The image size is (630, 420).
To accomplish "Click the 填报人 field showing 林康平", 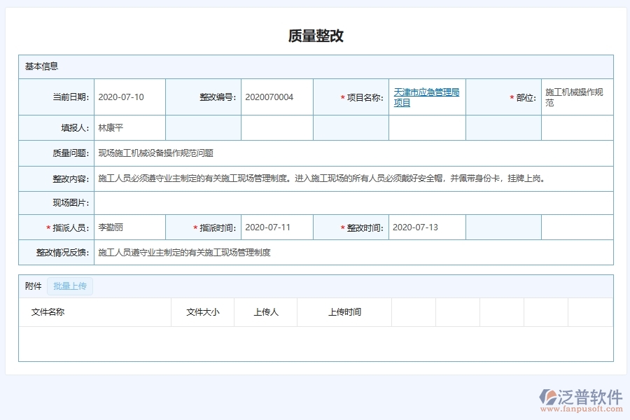I will [x=129, y=127].
